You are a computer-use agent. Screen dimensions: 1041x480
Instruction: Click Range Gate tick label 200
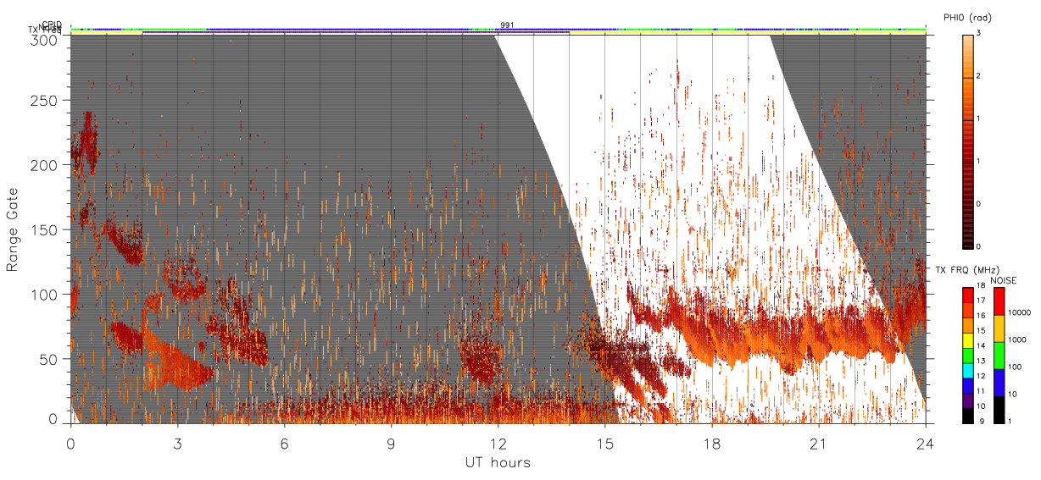tap(45, 165)
